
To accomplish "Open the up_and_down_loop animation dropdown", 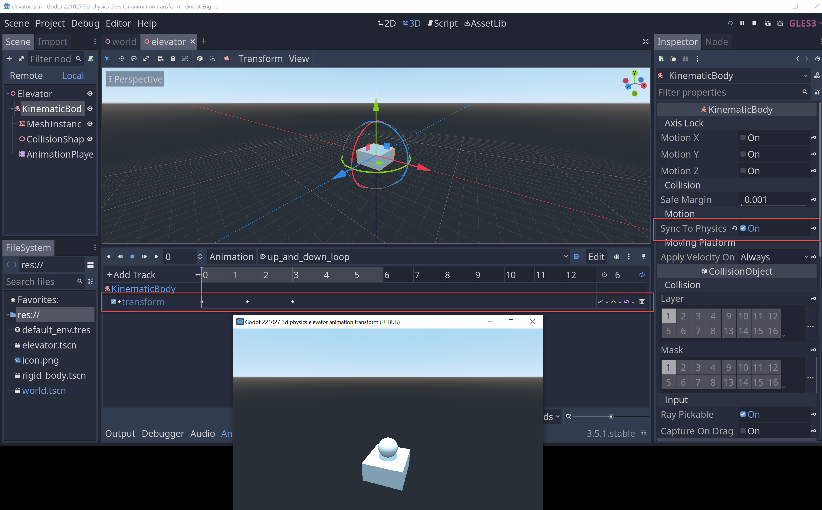I will [413, 257].
